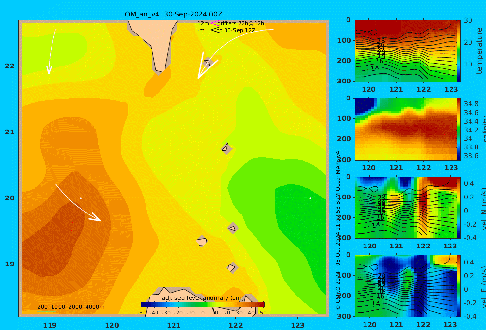The image size is (486, 330).
Task: Click the '30' tick on temperature colorbar
Action: tap(468, 20)
